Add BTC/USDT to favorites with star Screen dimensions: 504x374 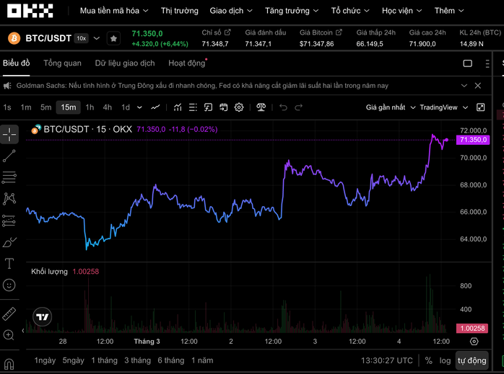[113, 38]
